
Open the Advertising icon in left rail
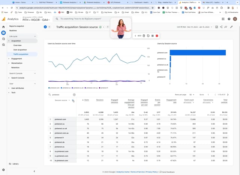point(3,45)
